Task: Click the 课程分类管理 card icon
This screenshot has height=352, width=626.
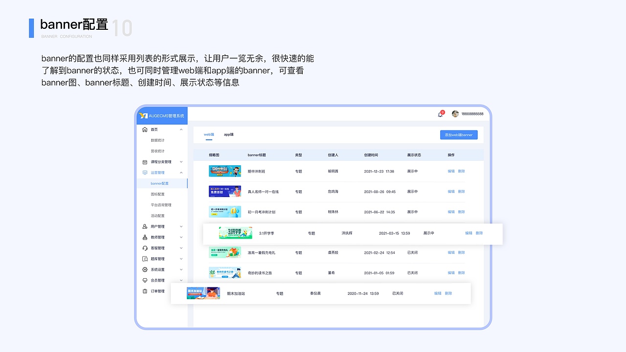Action: click(x=144, y=161)
